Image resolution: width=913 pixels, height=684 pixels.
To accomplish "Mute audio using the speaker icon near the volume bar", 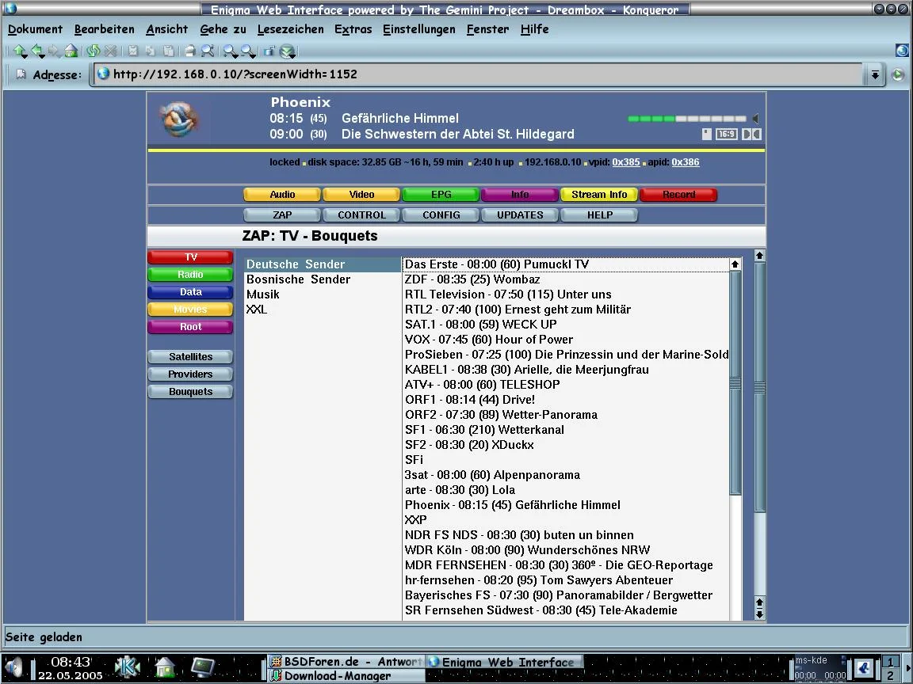I will (755, 119).
